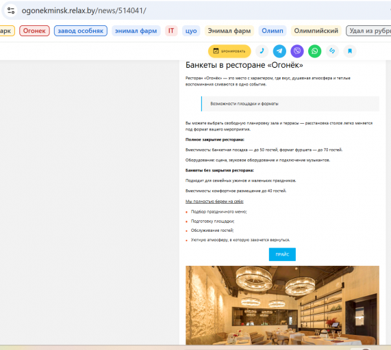Screen dimensions: 391x350
Task: Click the yellow Бронировать booking button
Action: point(229,51)
